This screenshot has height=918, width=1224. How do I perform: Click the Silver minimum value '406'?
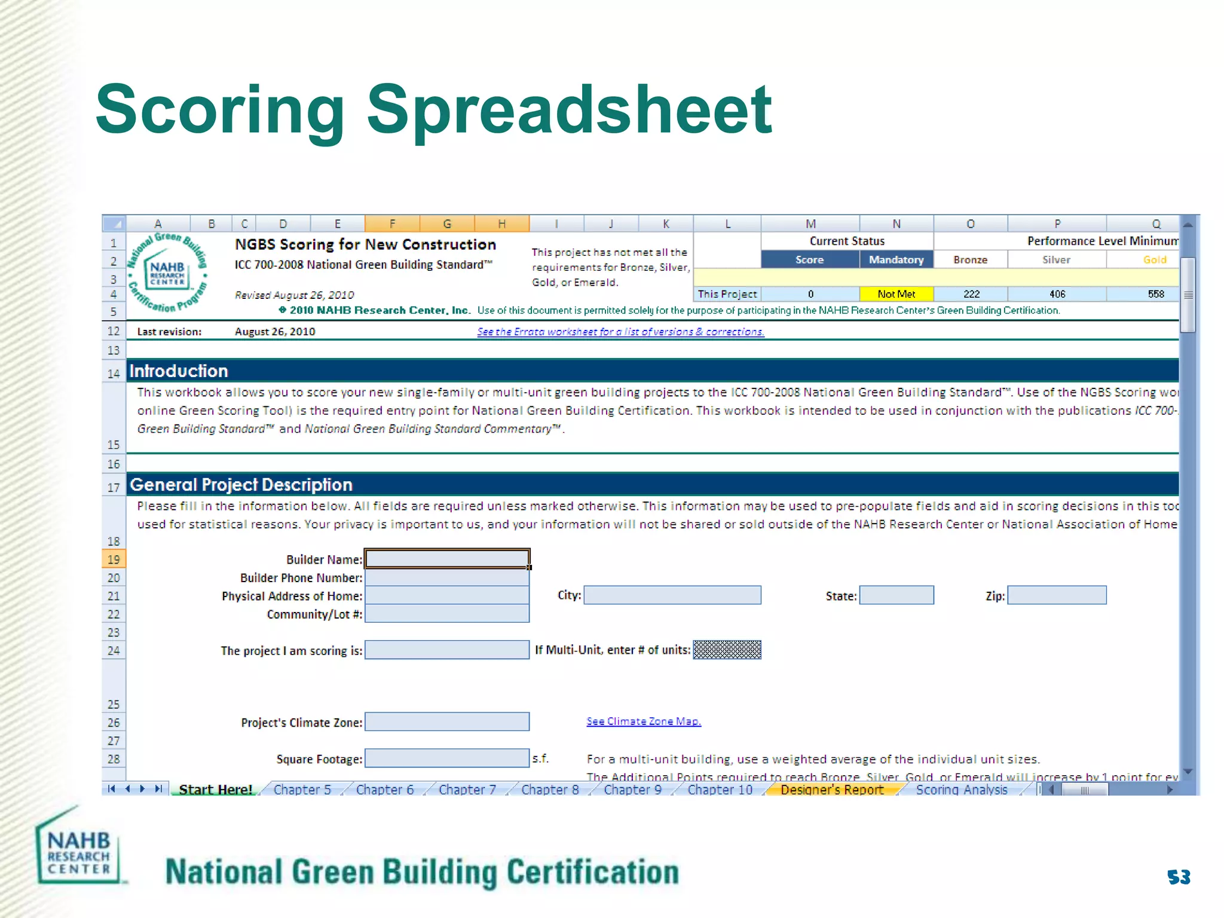1057,294
